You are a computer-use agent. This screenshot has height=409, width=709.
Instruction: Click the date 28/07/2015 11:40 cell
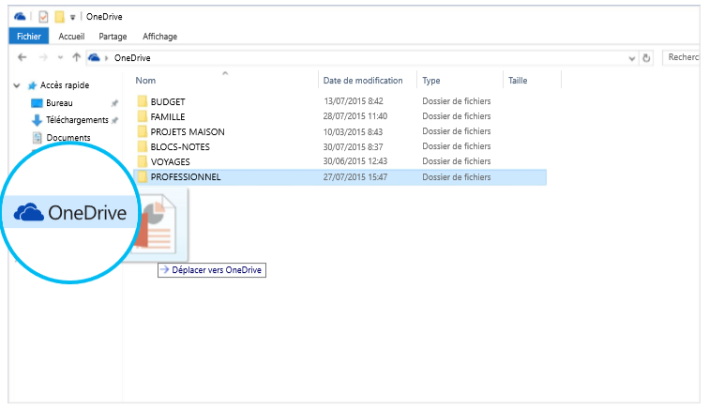pyautogui.click(x=354, y=116)
